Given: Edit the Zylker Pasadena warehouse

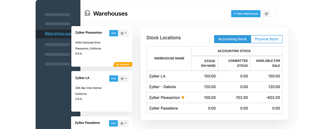Looking at the screenshot, I should (113, 123).
